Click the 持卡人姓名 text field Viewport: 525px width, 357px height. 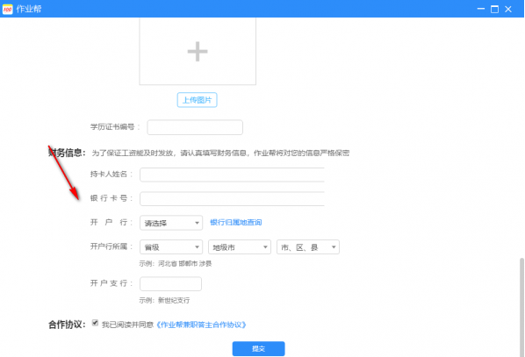(232, 175)
